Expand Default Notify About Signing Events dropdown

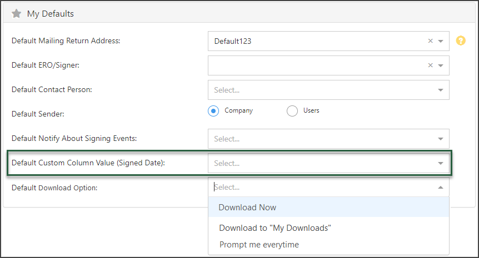328,139
